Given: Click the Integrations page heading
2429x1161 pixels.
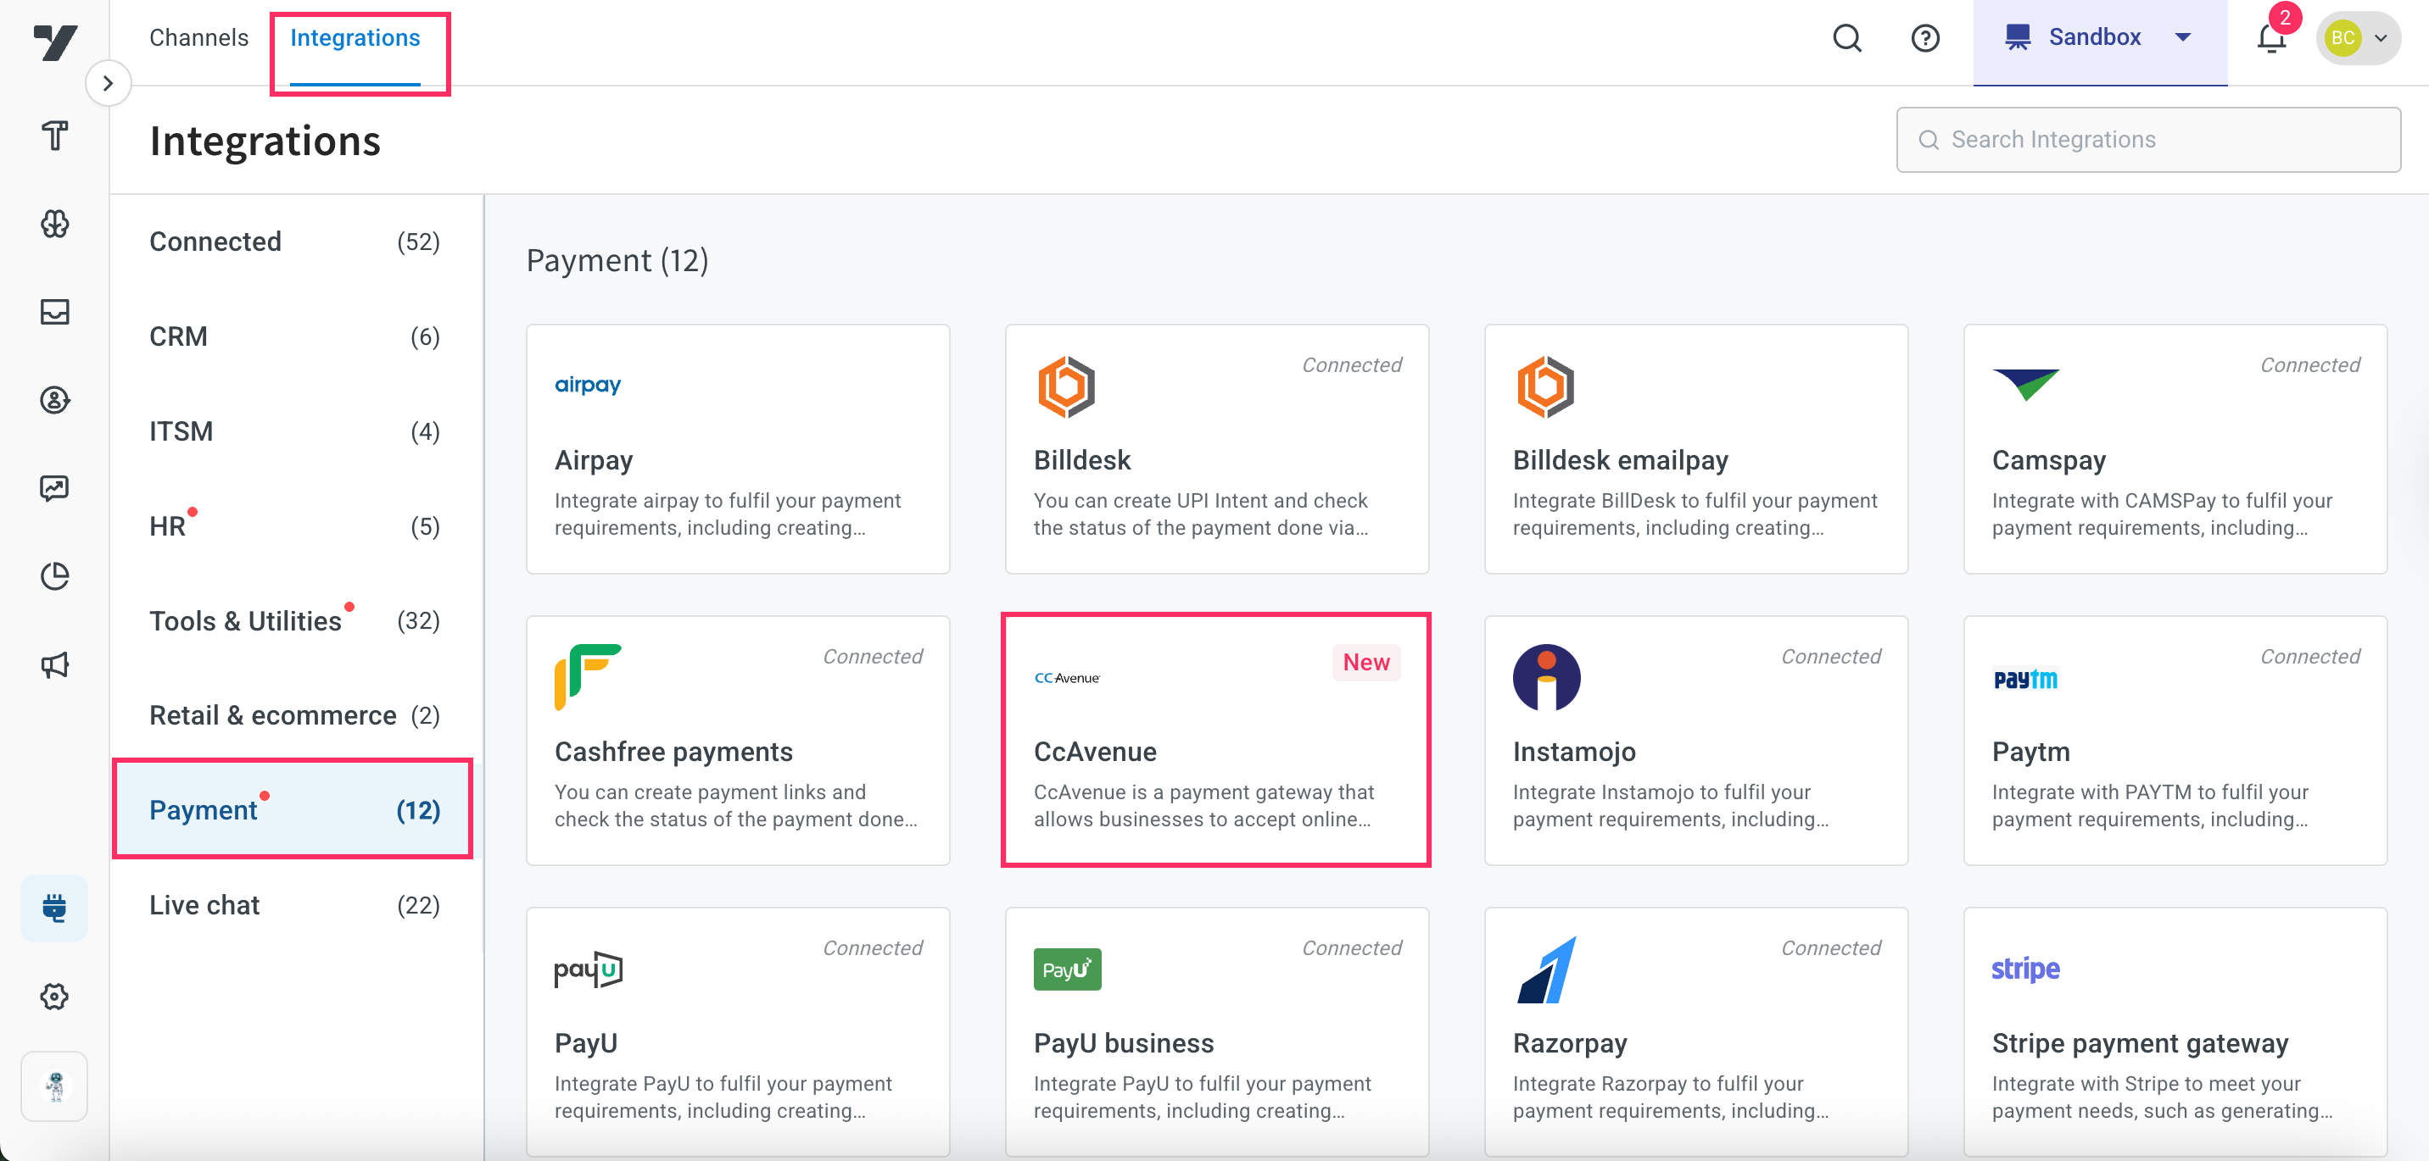Looking at the screenshot, I should pyautogui.click(x=265, y=142).
